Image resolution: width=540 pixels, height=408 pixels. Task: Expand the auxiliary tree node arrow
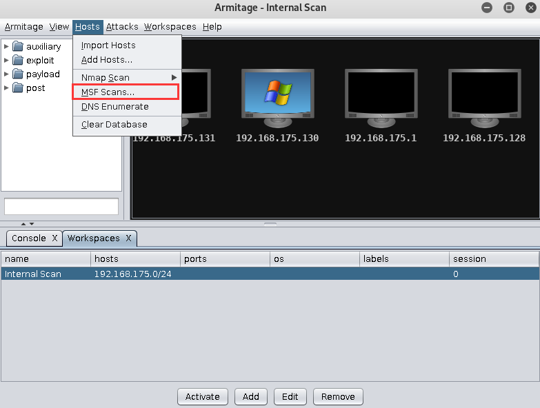point(6,46)
